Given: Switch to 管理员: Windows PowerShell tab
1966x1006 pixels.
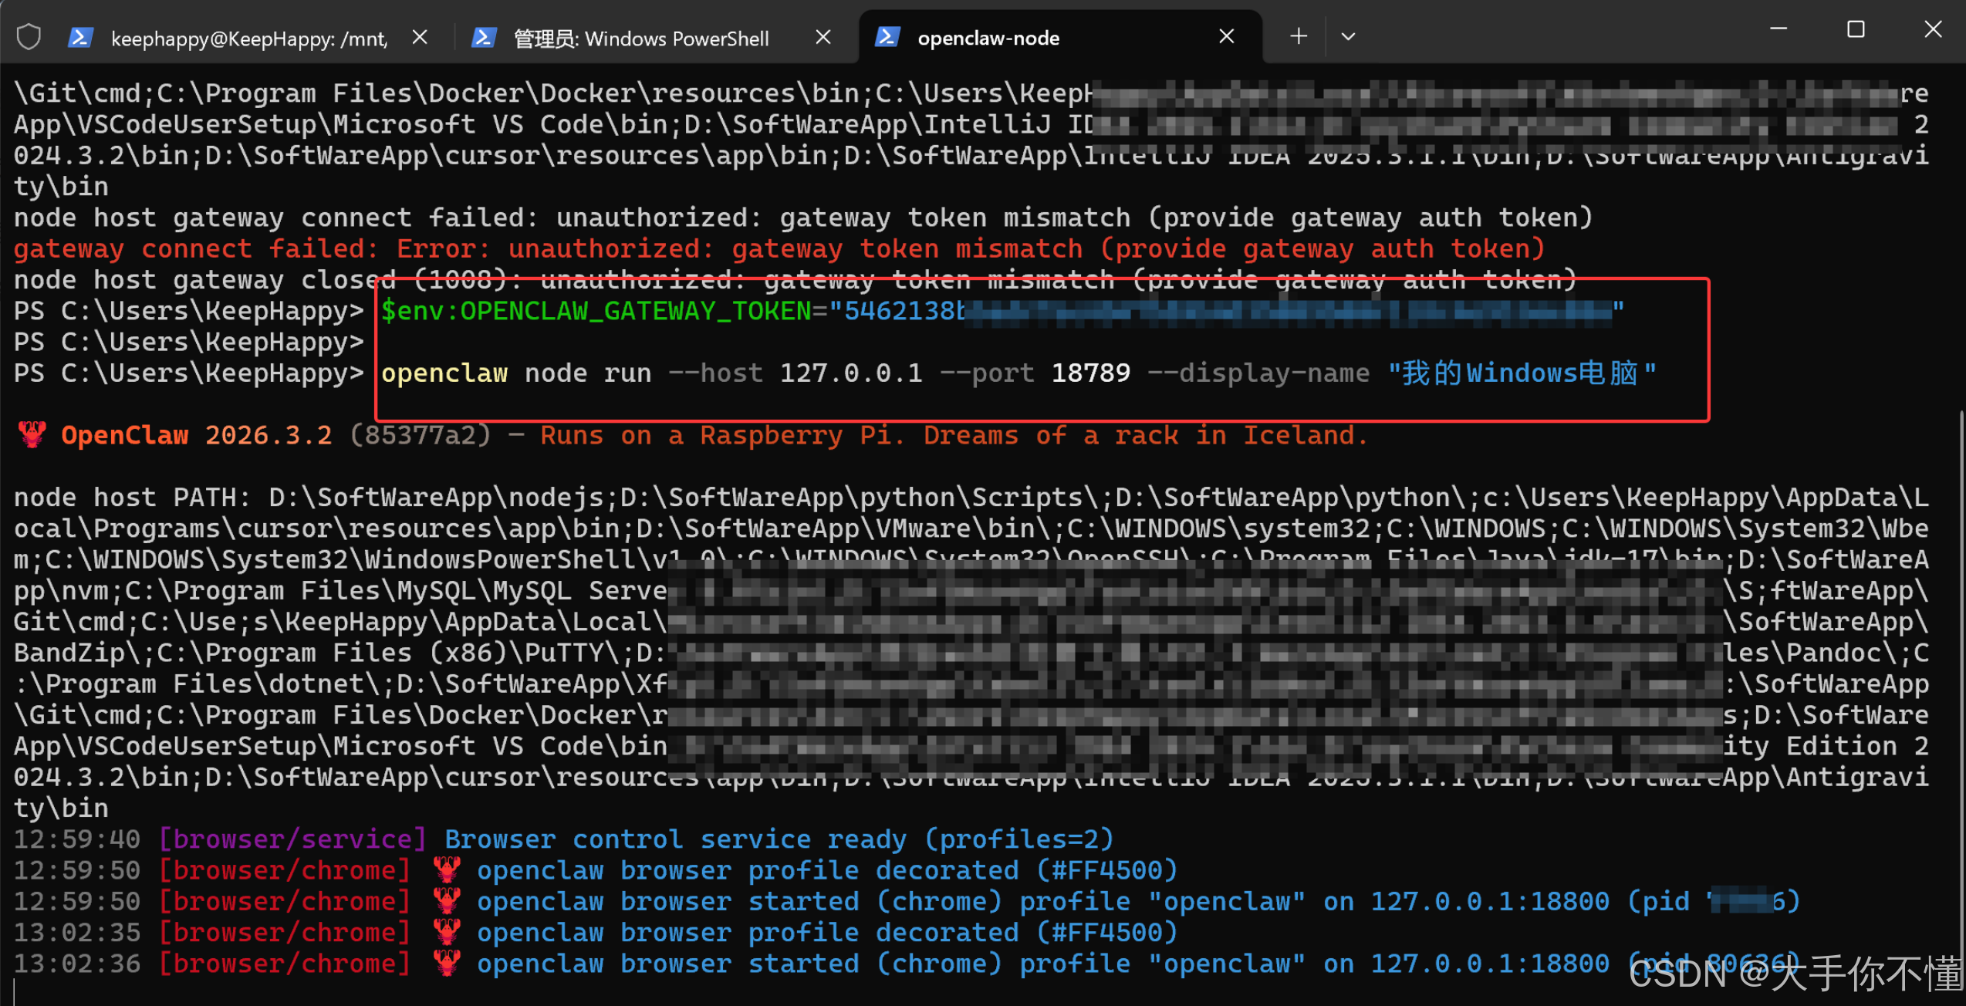Looking at the screenshot, I should 641,39.
